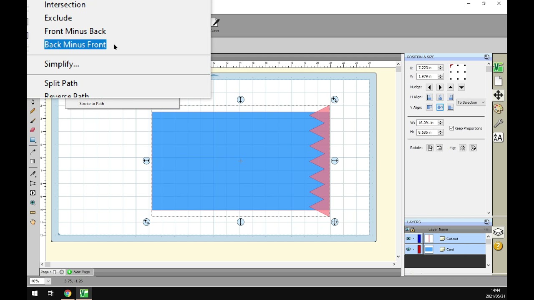Open the Document page side panel
Image resolution: width=534 pixels, height=300 pixels.
[498, 81]
